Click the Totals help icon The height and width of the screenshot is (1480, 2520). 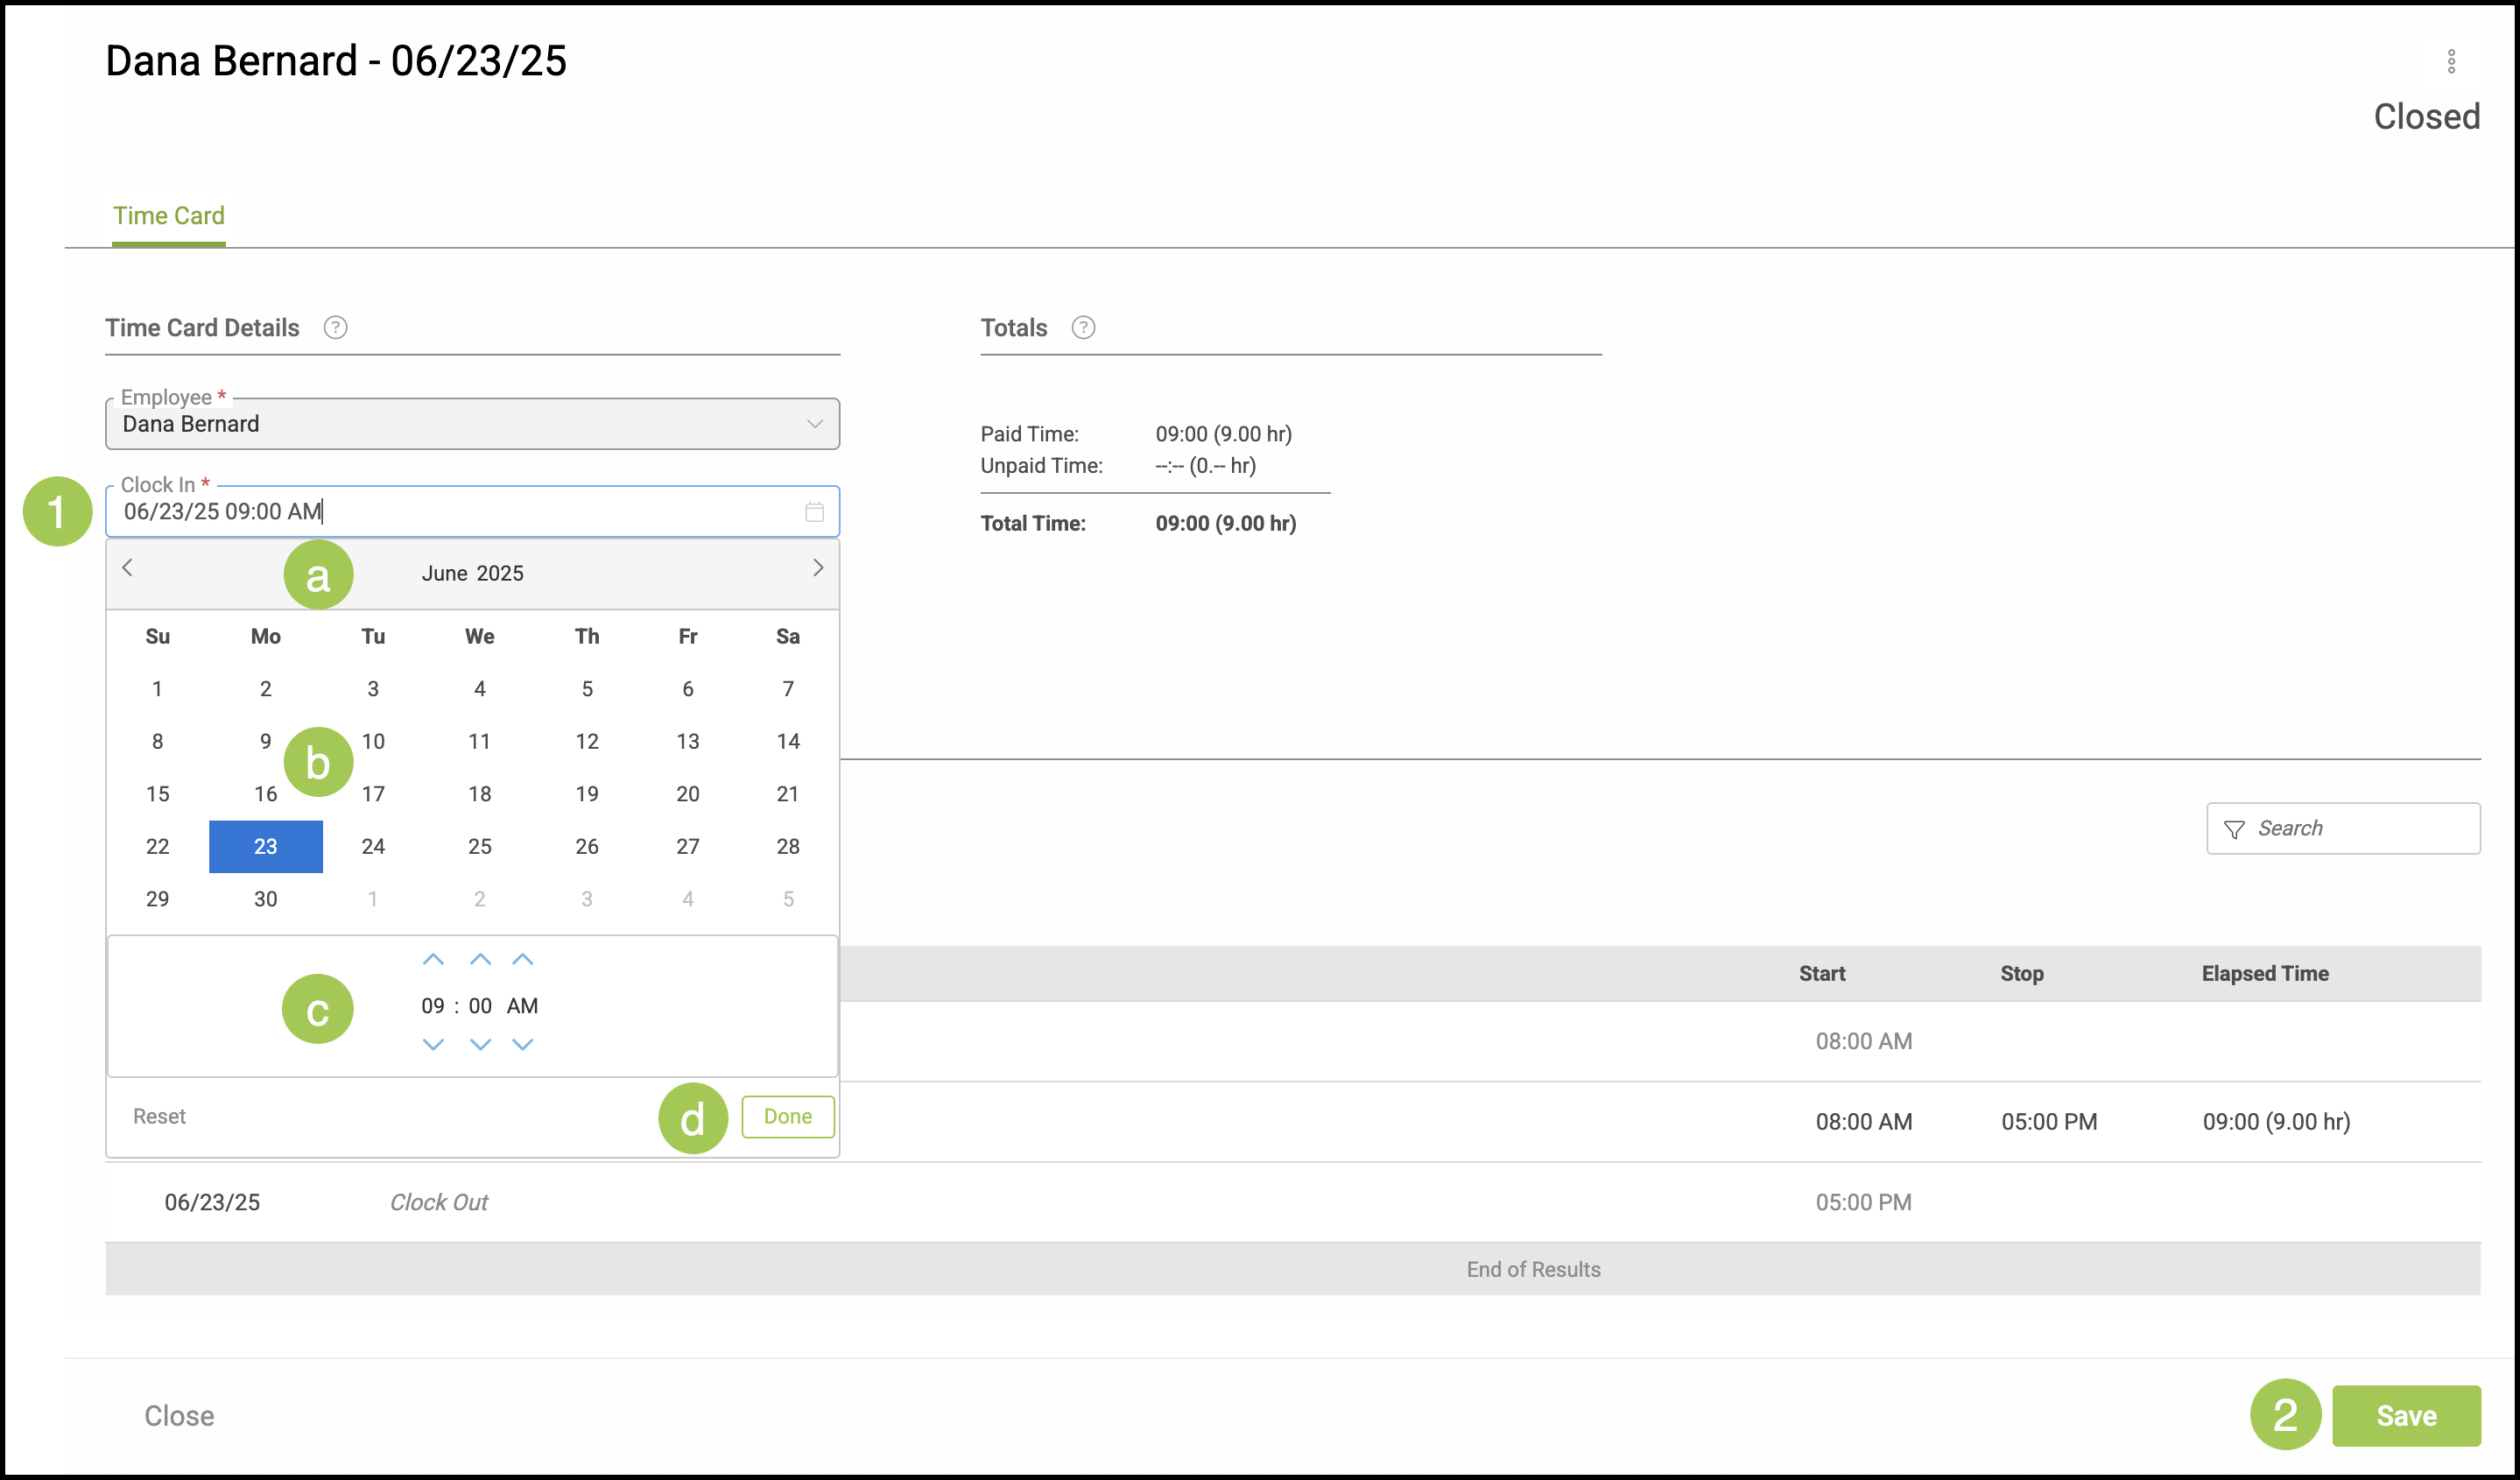[x=1083, y=328]
